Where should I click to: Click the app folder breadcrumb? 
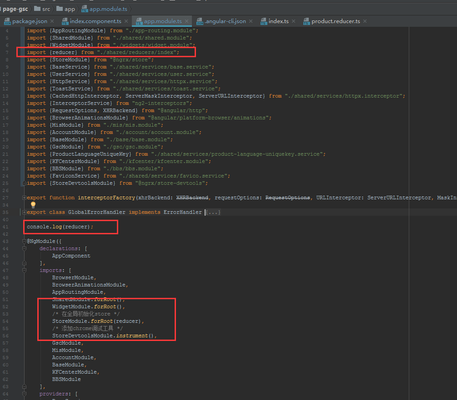pyautogui.click(x=70, y=9)
